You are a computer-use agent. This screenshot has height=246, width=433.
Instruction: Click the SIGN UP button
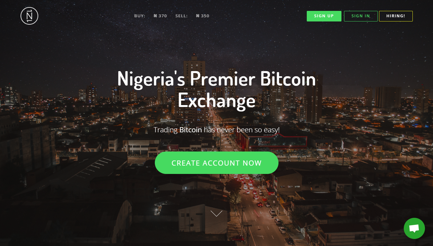pyautogui.click(x=324, y=16)
